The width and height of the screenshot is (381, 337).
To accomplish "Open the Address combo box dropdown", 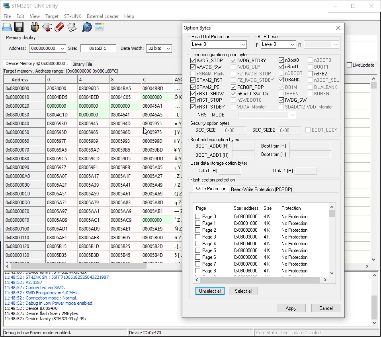I will (63, 48).
